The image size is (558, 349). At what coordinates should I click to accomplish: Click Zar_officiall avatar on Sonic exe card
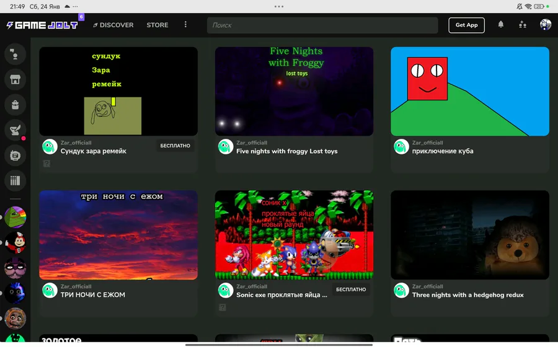226,290
